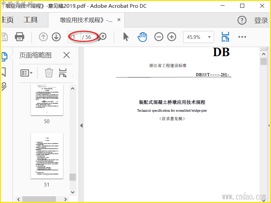Select the arrow Selection tool
This screenshot has height=203, width=271.
pos(126,37)
